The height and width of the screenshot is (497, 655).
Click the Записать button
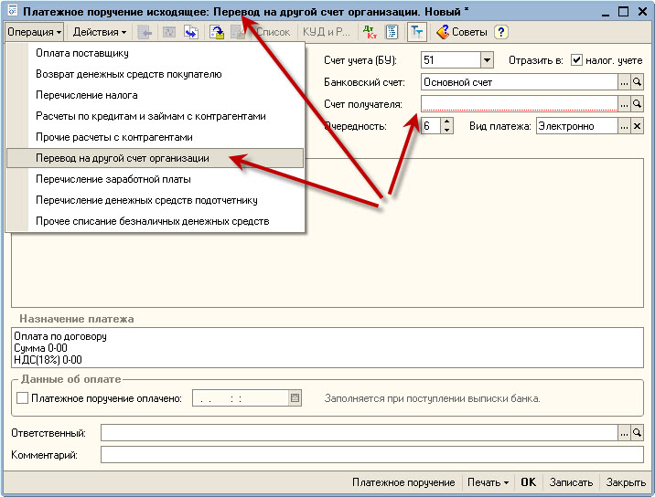tap(571, 482)
